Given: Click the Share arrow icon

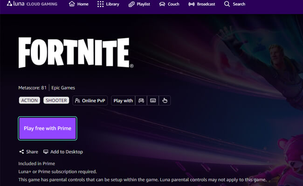Looking at the screenshot, I should tap(21, 152).
